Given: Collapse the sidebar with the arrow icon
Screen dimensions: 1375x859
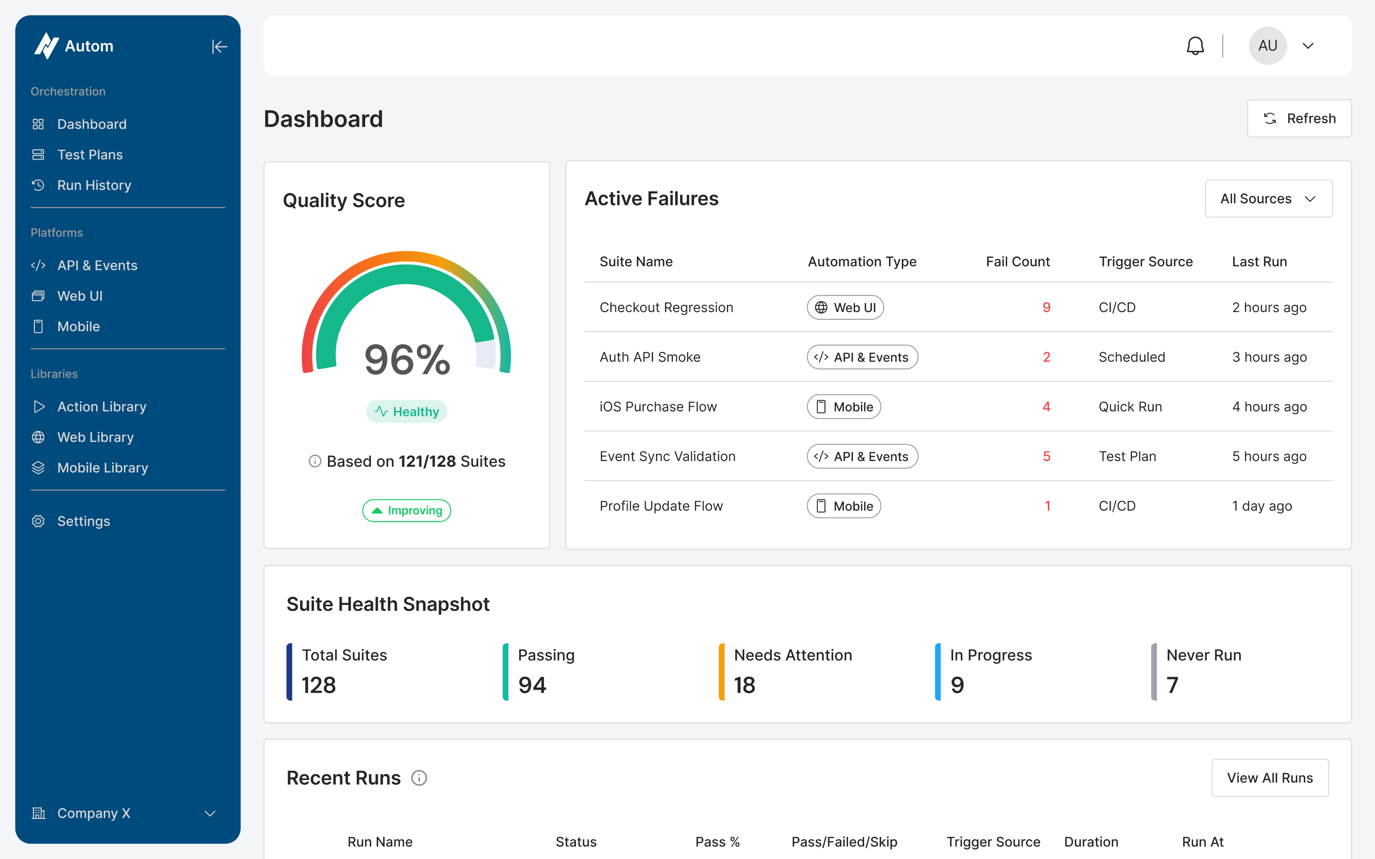Looking at the screenshot, I should click(219, 47).
